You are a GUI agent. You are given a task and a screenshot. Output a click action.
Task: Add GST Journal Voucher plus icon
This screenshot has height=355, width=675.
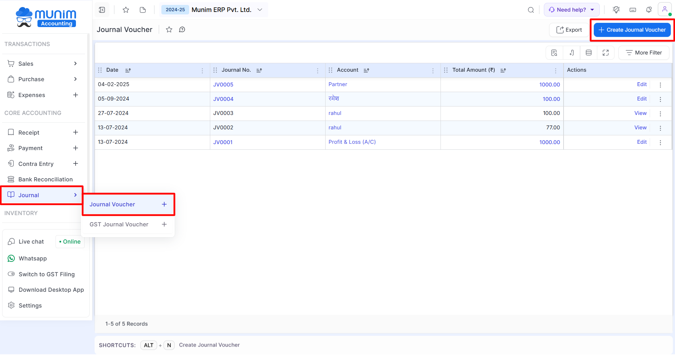[x=164, y=224]
